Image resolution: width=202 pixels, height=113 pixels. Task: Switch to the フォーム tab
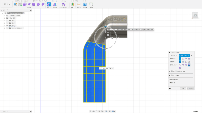click(x=55, y=1)
